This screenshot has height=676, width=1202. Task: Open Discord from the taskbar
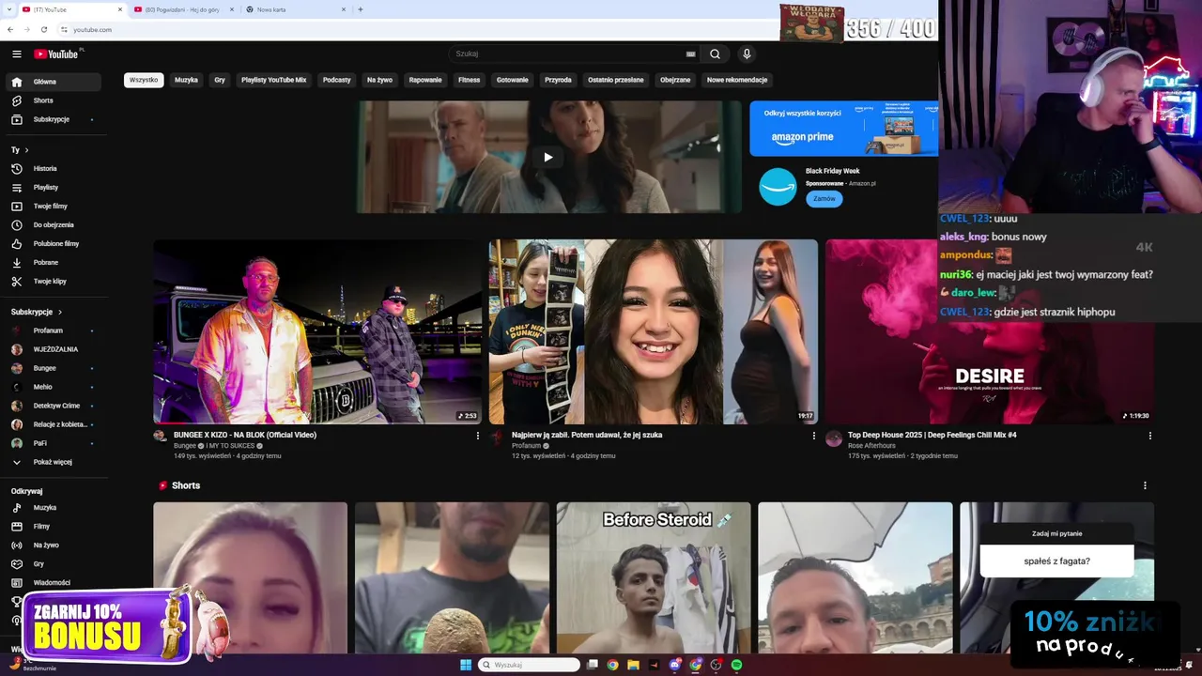point(674,665)
